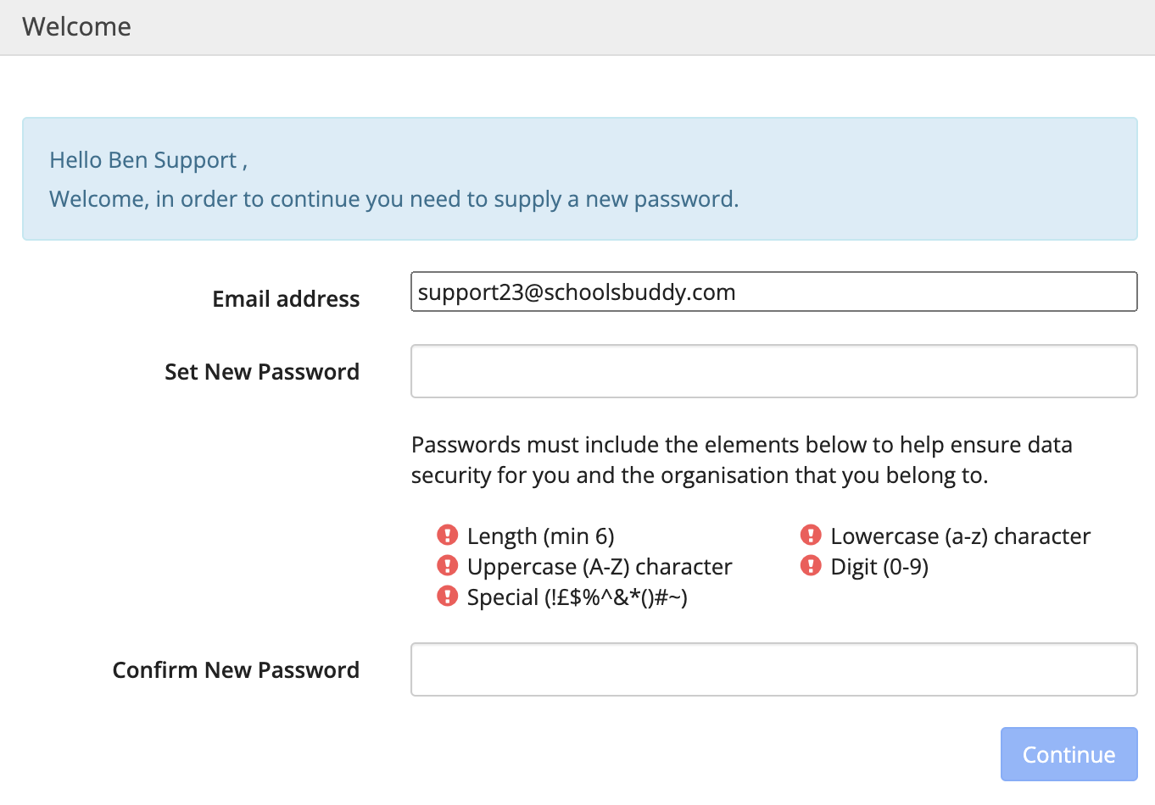
Task: Focus the Email address field
Action: pos(773,291)
